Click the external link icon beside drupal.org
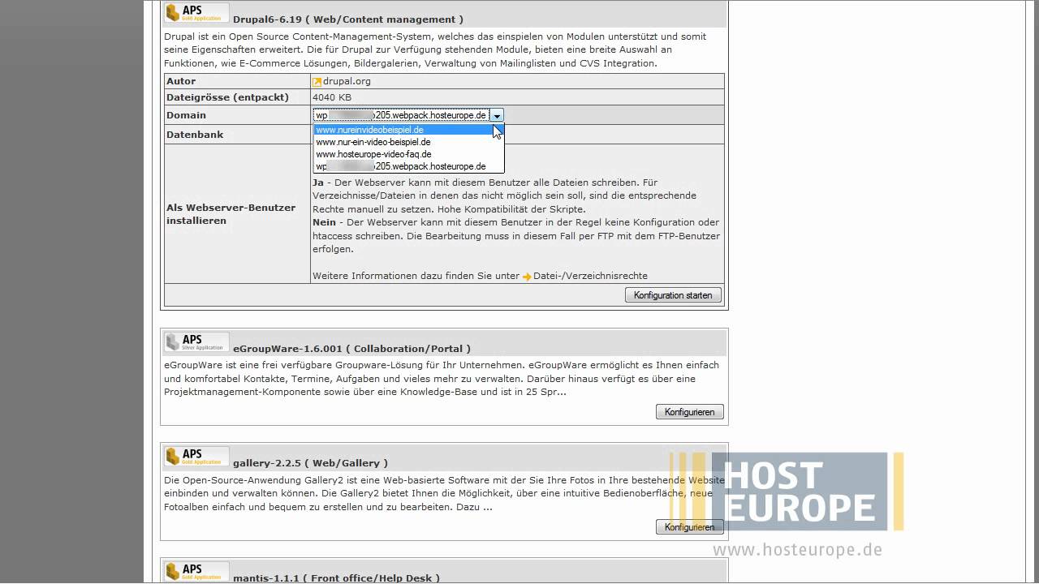Image resolution: width=1039 pixels, height=584 pixels. (317, 82)
